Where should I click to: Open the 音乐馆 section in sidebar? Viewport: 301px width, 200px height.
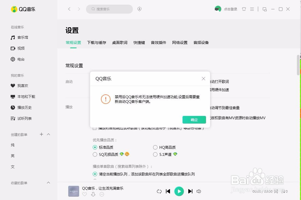coord(21,37)
